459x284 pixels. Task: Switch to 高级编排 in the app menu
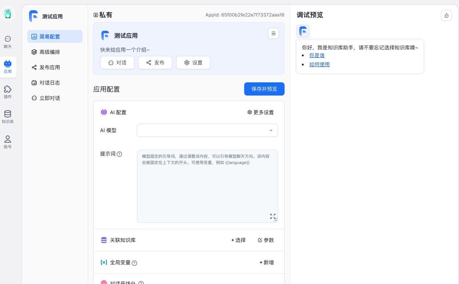[50, 52]
